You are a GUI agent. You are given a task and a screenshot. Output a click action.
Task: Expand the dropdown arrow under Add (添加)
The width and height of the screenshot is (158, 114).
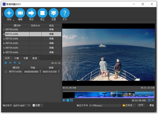click(13, 20)
